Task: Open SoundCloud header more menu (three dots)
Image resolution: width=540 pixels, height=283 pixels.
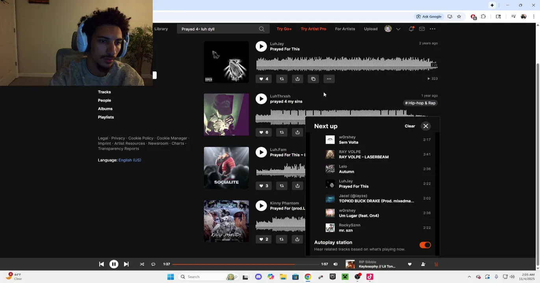Action: pyautogui.click(x=432, y=29)
